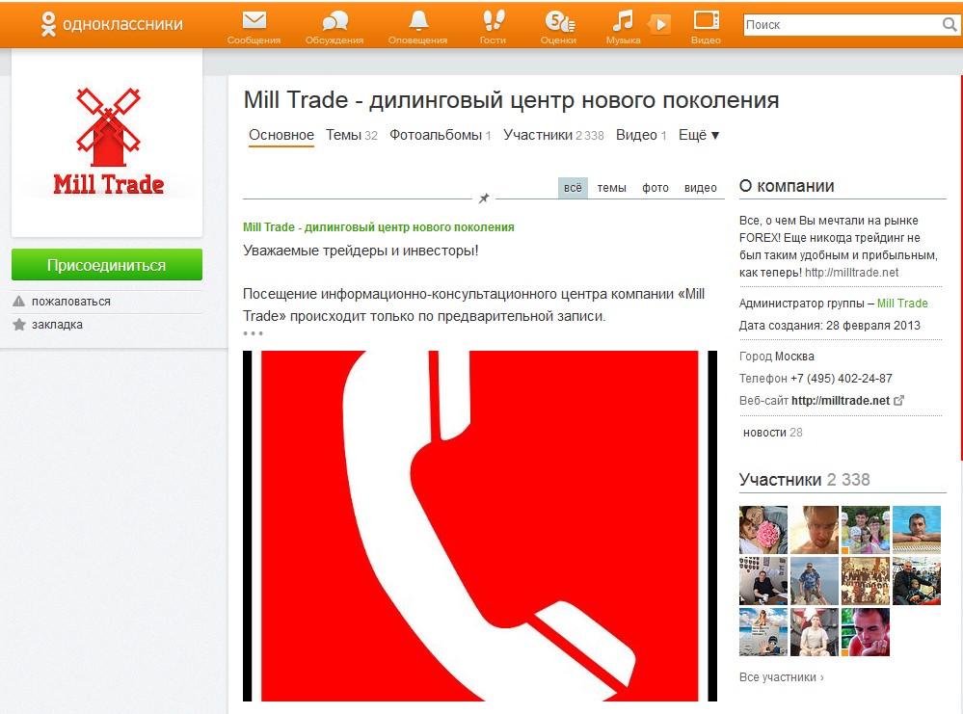Image resolution: width=963 pixels, height=714 pixels.
Task: Click the orange music play button
Action: (659, 24)
